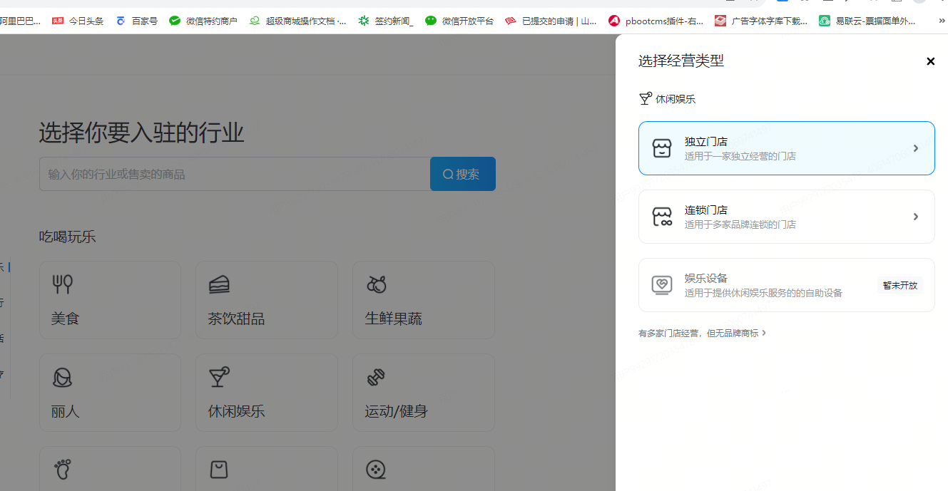Click the 休闲娱乐 heading in the panel
Image resolution: width=948 pixels, height=491 pixels.
pyautogui.click(x=676, y=99)
